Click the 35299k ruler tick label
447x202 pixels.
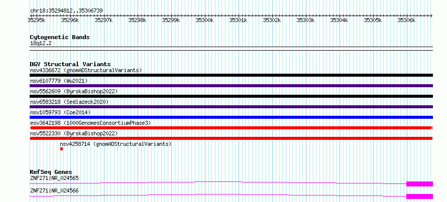[171, 20]
